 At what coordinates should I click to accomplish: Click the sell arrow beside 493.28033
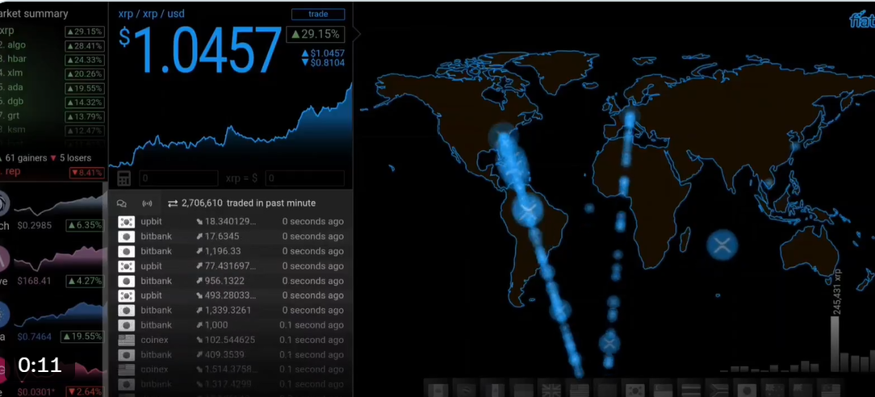coord(199,295)
